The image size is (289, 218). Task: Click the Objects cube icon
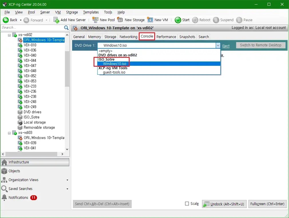(x=4, y=171)
